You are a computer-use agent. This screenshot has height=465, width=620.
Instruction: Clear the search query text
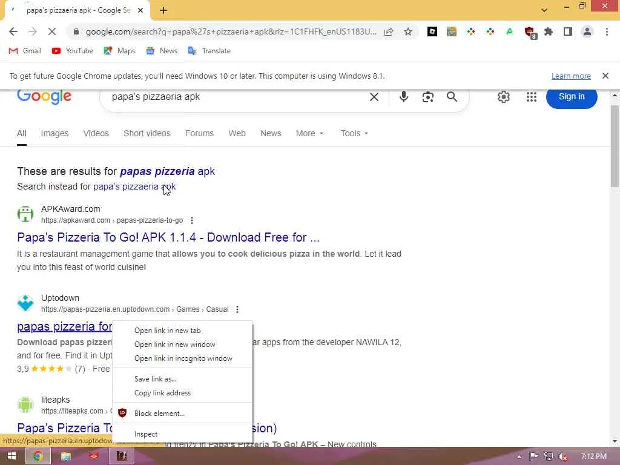374,97
